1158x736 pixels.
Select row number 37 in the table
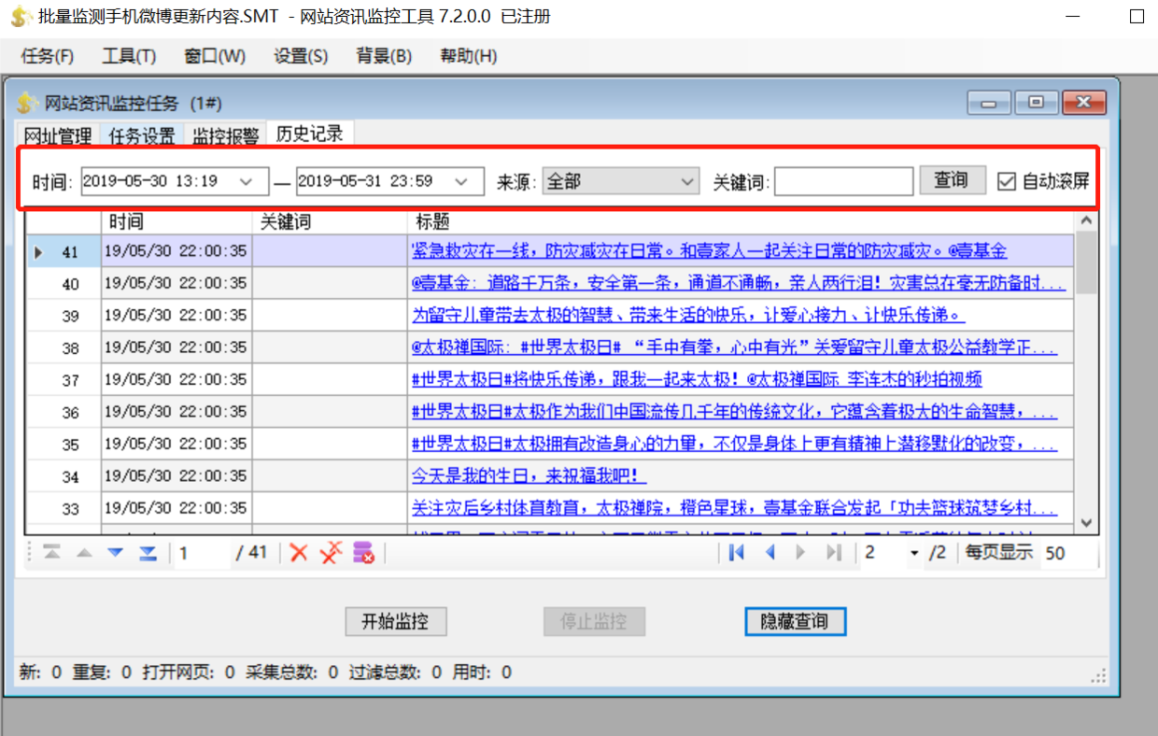64,380
